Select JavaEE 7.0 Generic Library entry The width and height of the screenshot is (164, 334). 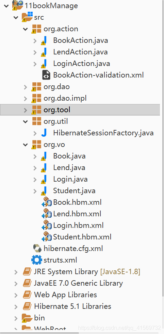(78, 283)
